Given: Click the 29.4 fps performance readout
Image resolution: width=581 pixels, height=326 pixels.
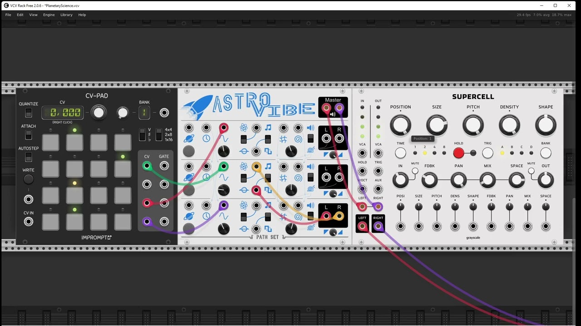Looking at the screenshot, I should tap(524, 15).
